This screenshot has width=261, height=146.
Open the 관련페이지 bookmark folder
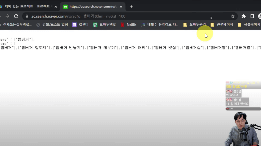(x=222, y=25)
